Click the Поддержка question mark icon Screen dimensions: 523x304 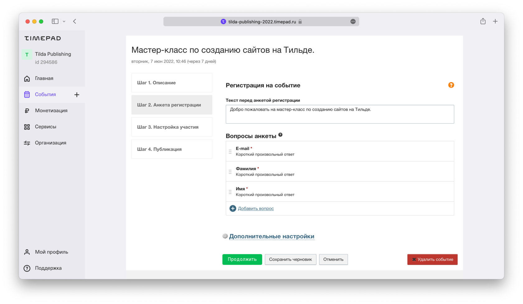point(27,268)
